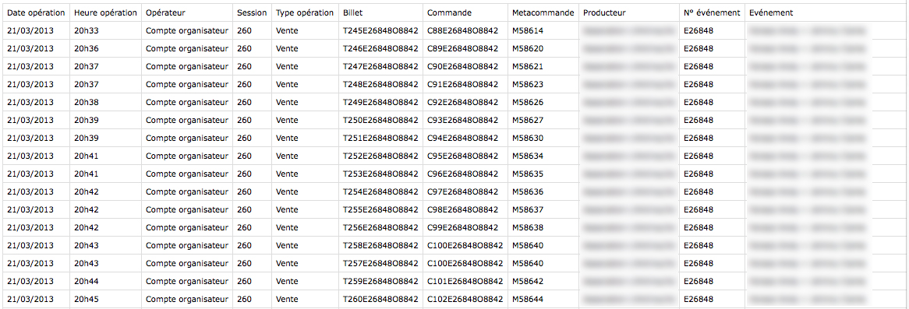
Task: Select the Session column header
Action: 252,12
